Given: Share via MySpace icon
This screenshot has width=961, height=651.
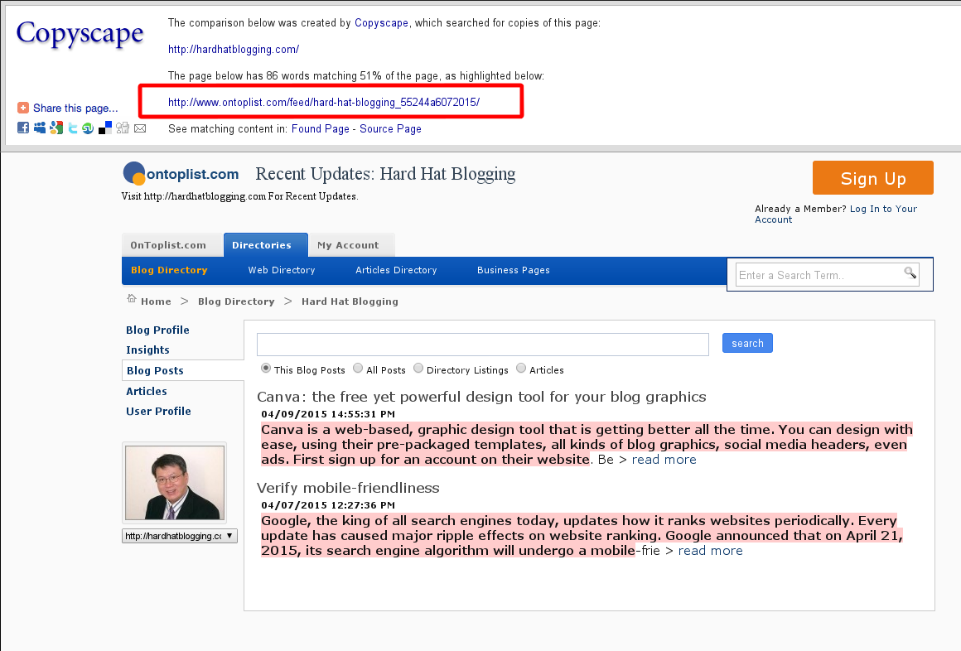Looking at the screenshot, I should click(x=39, y=128).
